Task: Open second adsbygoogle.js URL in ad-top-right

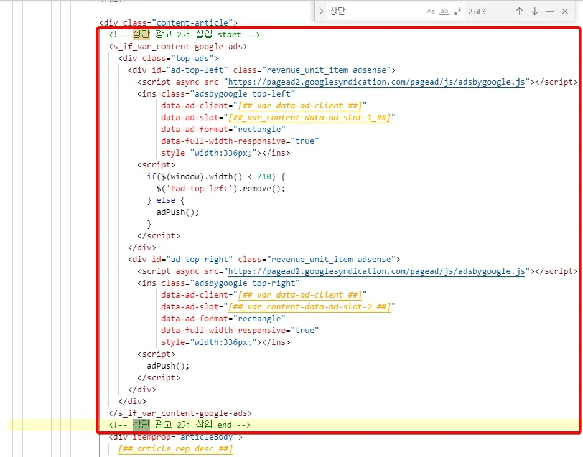Action: [376, 271]
